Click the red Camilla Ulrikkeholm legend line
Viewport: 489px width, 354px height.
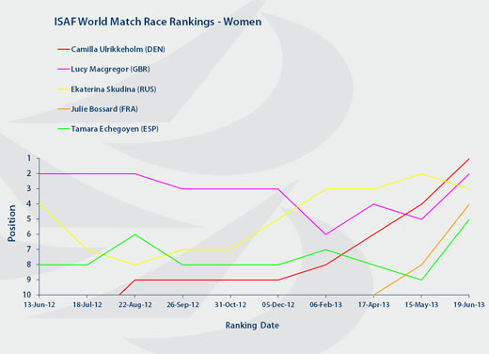click(64, 49)
